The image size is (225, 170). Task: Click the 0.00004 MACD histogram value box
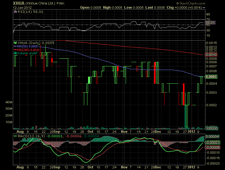pyautogui.click(x=212, y=137)
